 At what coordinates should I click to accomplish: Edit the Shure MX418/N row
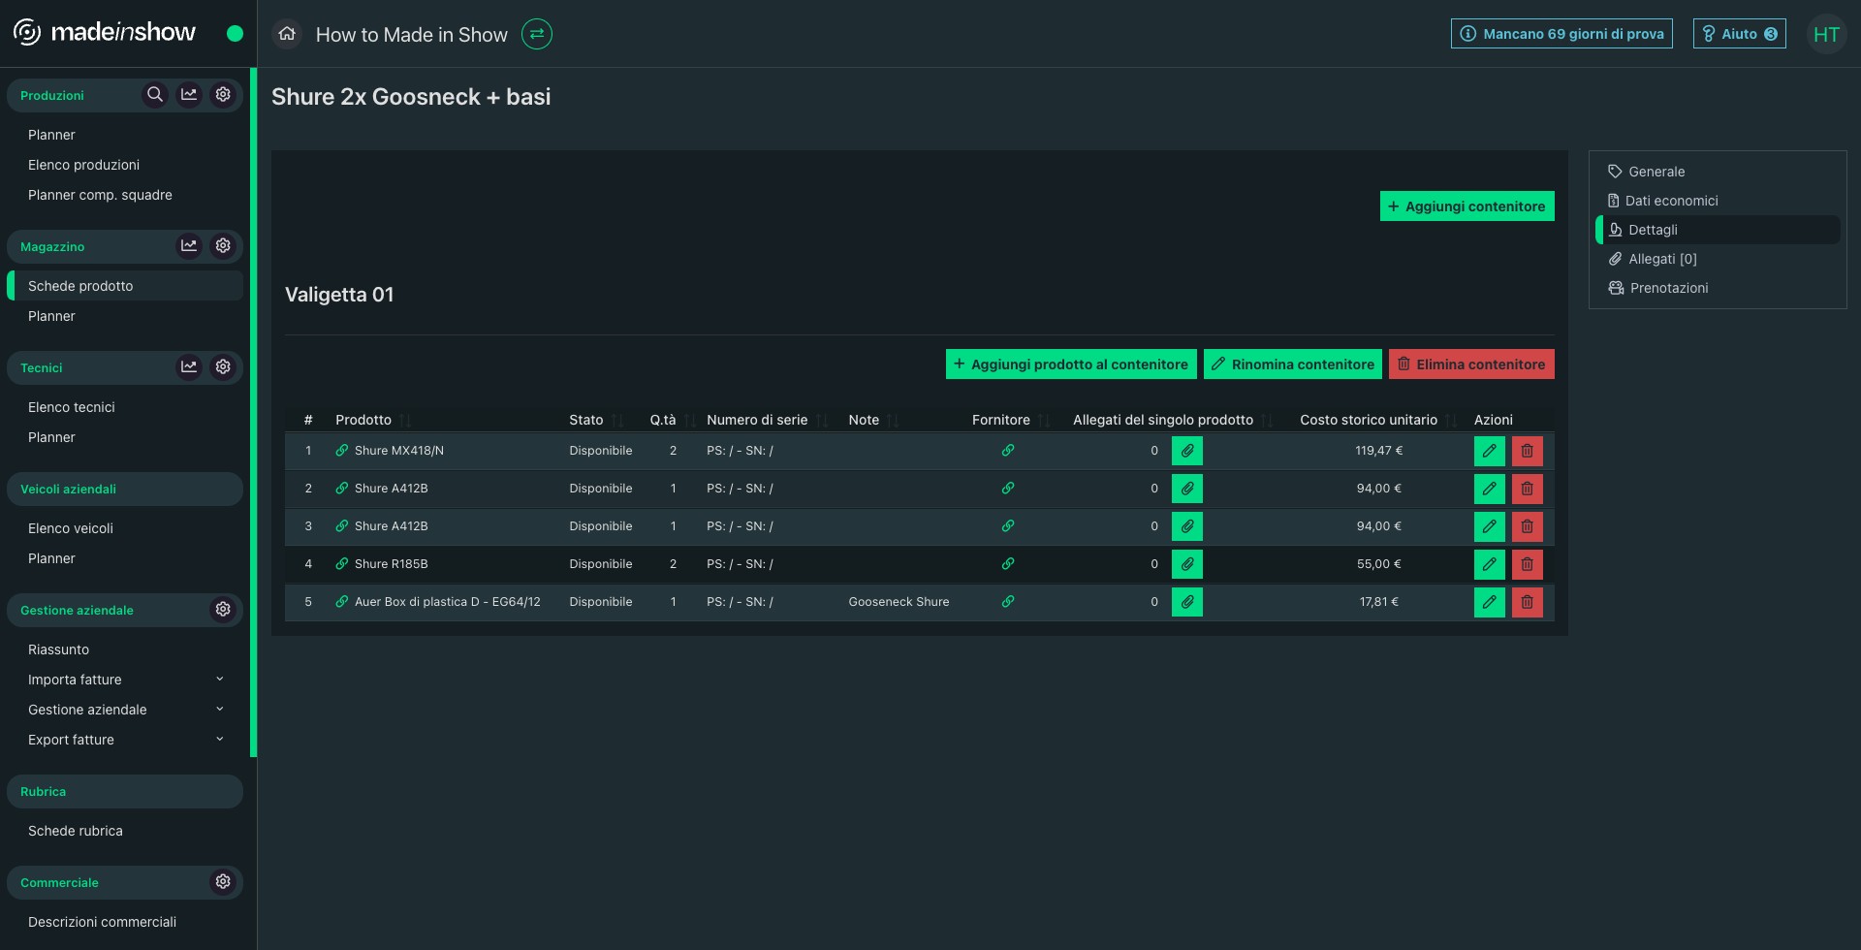(1490, 451)
